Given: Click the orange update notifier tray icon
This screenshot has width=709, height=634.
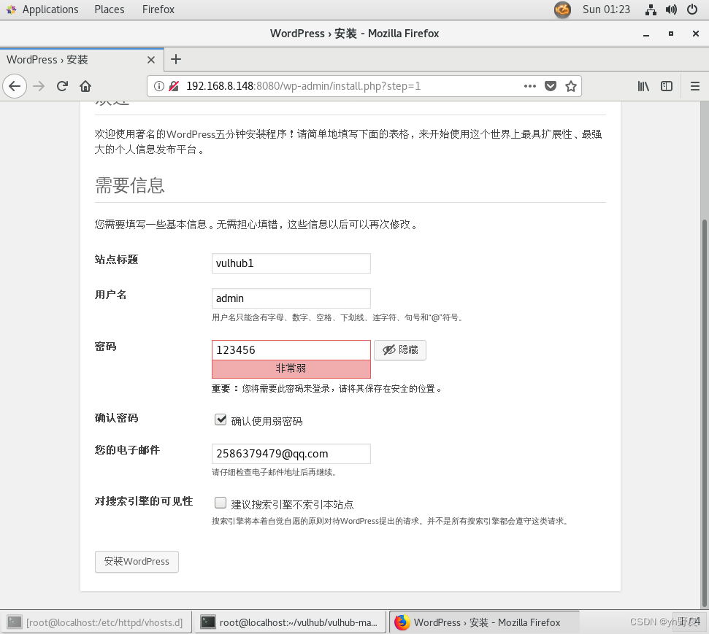Looking at the screenshot, I should [x=562, y=9].
